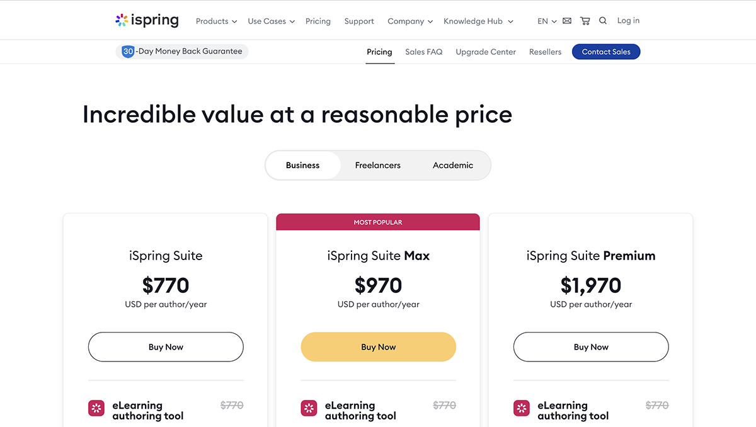Viewport: 756px width, 427px height.
Task: Open the Log in page
Action: pos(627,20)
